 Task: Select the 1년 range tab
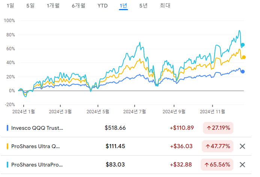(x=123, y=6)
